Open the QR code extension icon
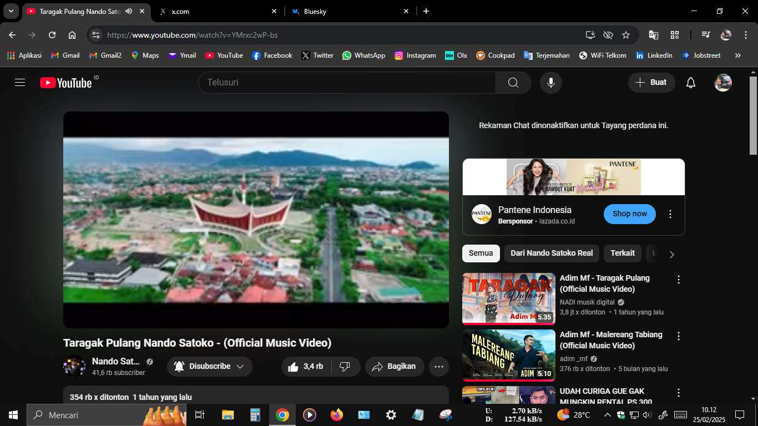Viewport: 758px width, 426px height. click(675, 35)
